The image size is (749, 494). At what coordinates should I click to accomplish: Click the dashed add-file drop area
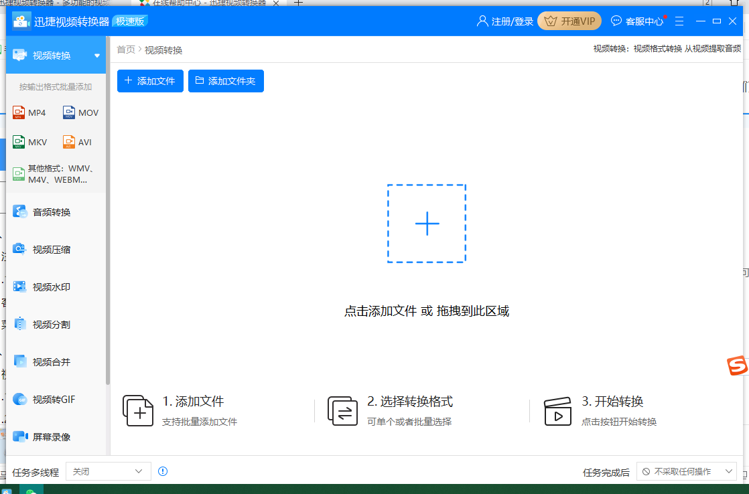coord(427,224)
